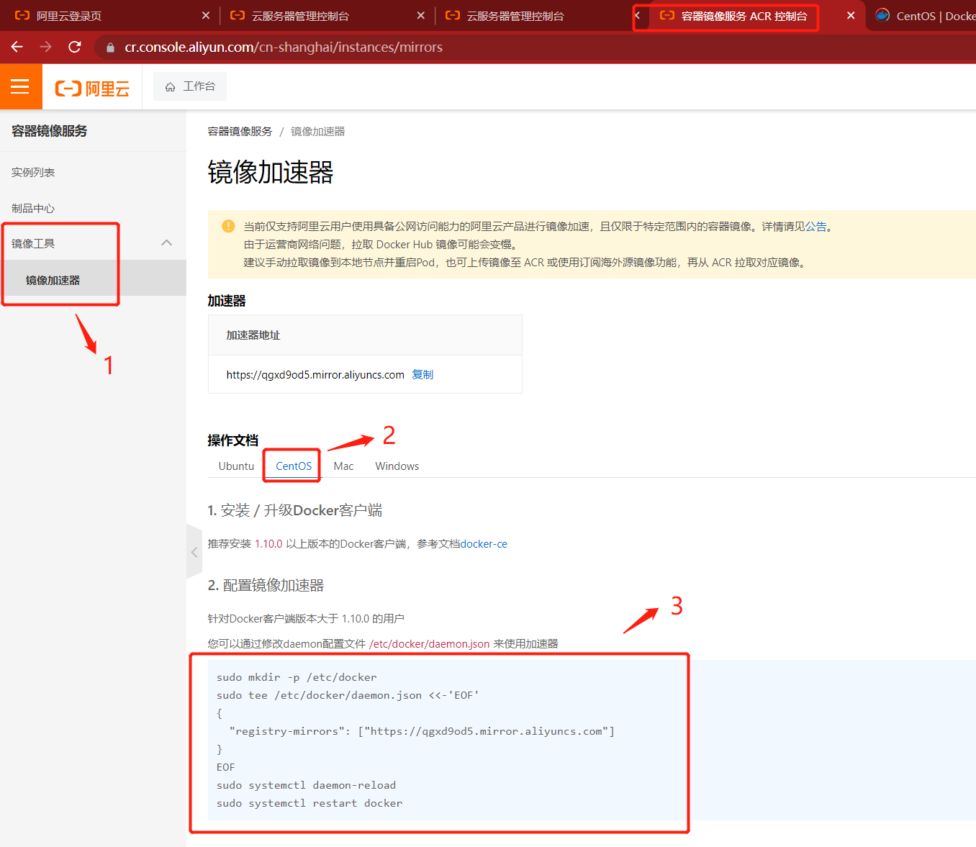Open the hamburger menu icon
Screen dimensions: 976x847
(20, 87)
